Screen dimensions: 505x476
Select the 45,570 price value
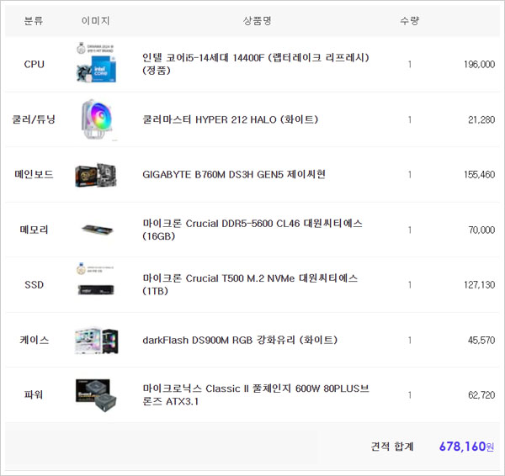click(481, 341)
